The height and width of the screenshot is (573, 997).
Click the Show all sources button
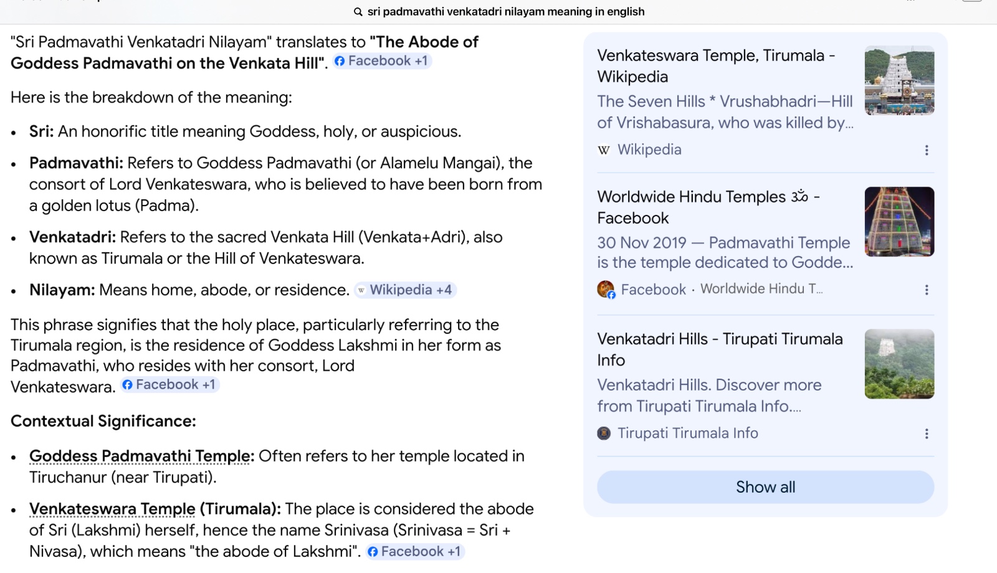[765, 487]
